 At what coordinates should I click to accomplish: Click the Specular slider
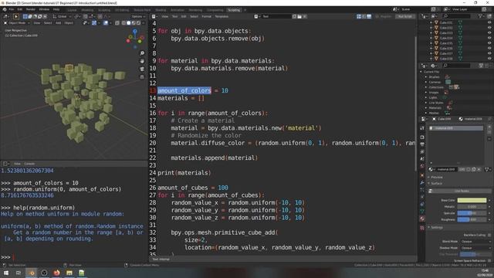(472, 213)
